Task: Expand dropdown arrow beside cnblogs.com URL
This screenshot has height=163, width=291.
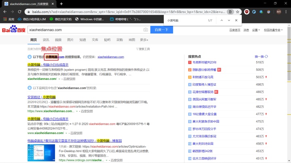Action: (107, 160)
